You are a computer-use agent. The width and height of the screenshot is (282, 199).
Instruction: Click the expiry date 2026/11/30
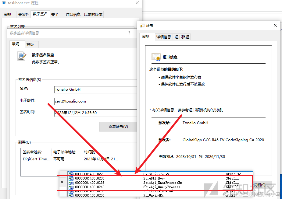pos(215,156)
